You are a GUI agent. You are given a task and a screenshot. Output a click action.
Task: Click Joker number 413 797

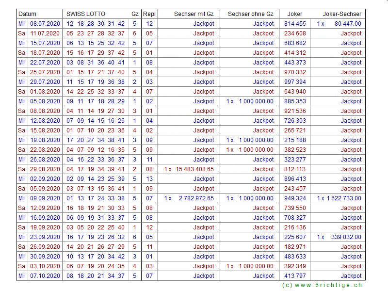click(x=295, y=276)
